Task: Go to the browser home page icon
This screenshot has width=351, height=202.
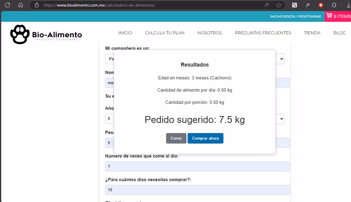Action: tap(20, 5)
